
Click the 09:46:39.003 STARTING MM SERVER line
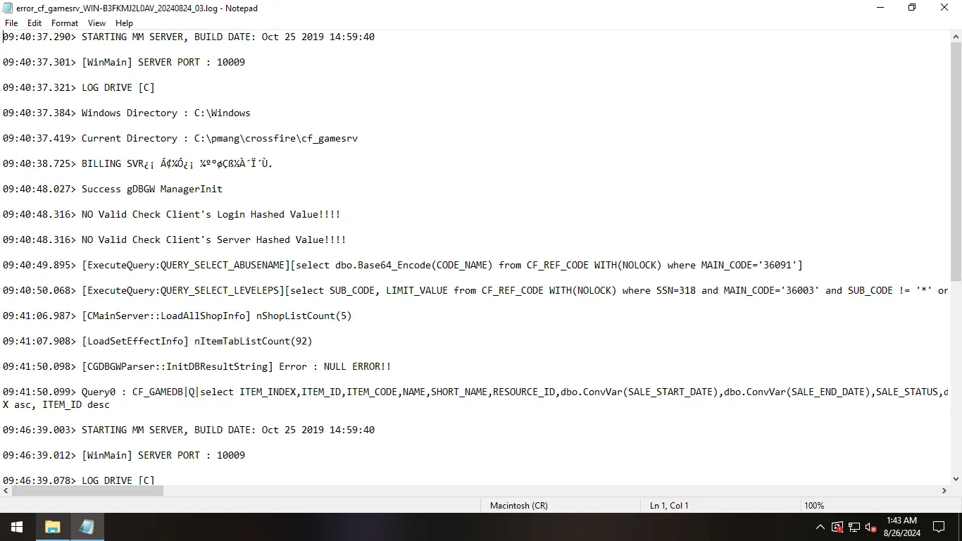click(x=189, y=430)
